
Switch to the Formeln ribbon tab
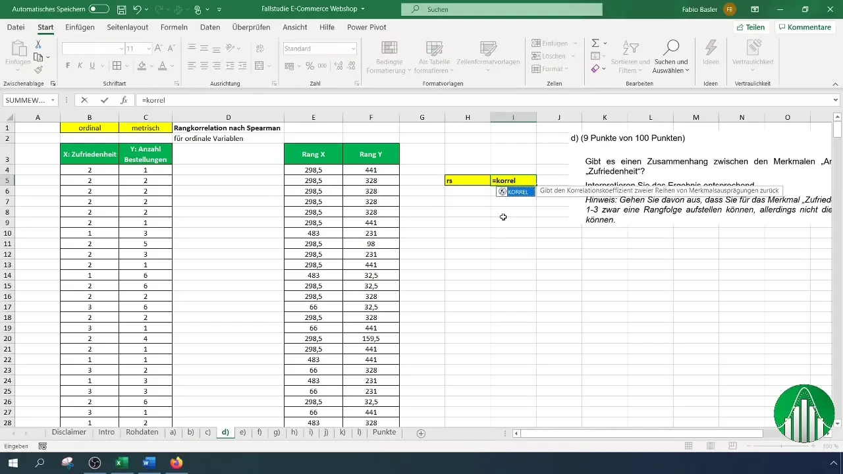(174, 27)
